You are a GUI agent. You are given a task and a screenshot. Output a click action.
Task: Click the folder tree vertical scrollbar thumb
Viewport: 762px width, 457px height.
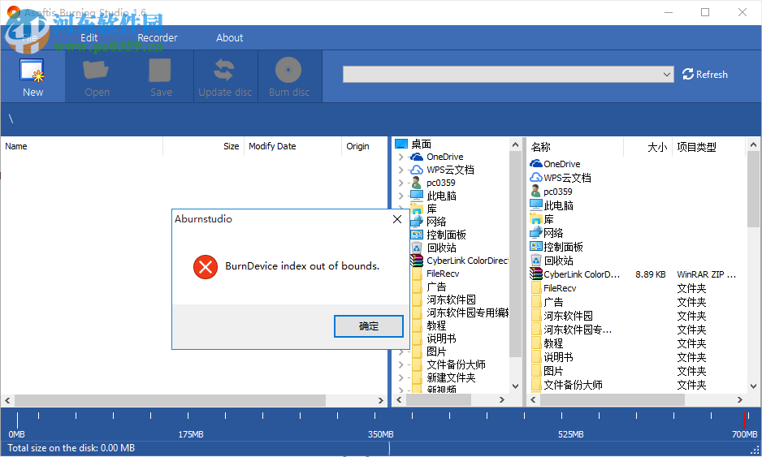pos(515,253)
